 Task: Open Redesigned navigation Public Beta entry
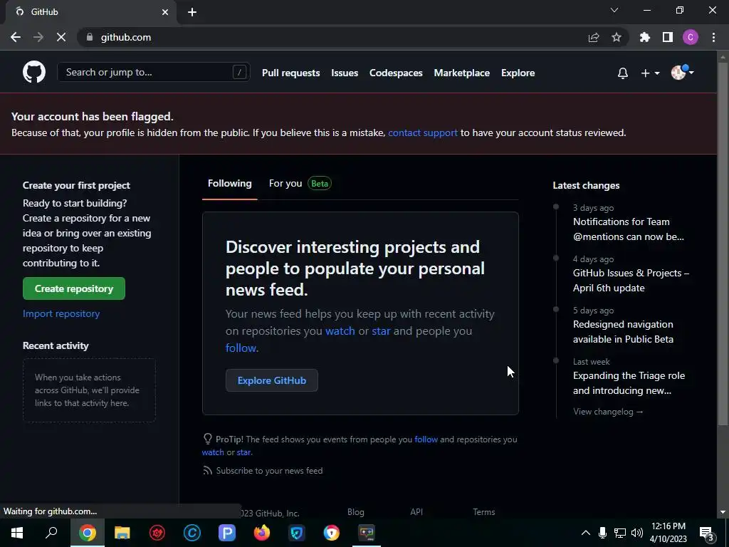point(623,332)
